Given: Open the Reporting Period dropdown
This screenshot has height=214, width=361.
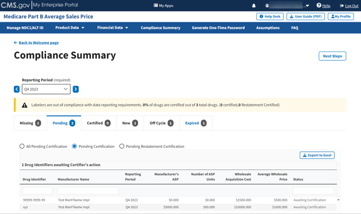Looking at the screenshot, I should point(46,89).
